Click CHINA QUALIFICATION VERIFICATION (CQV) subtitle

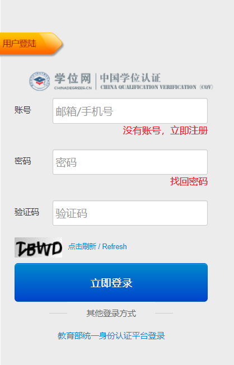click(157, 87)
